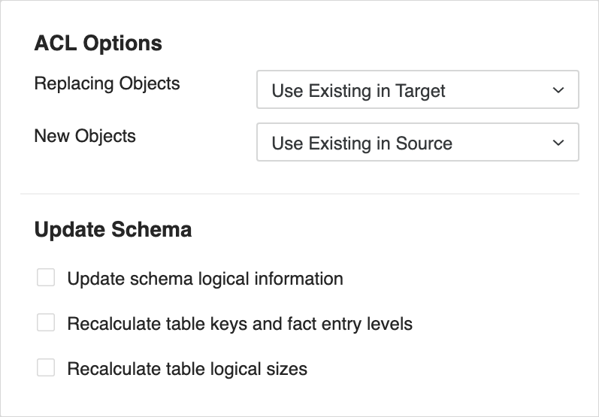Image resolution: width=599 pixels, height=417 pixels.
Task: Tick the Recalculate table logical sizes checkbox
Action: 46,369
